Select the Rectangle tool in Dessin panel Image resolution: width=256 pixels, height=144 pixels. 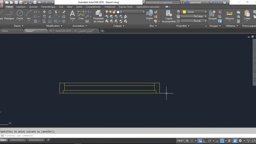point(36,12)
